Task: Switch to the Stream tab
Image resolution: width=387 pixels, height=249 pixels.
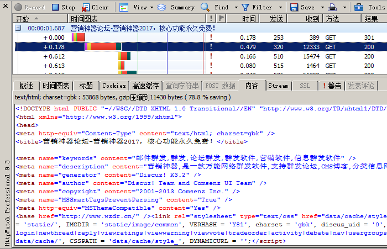Action: click(x=278, y=86)
